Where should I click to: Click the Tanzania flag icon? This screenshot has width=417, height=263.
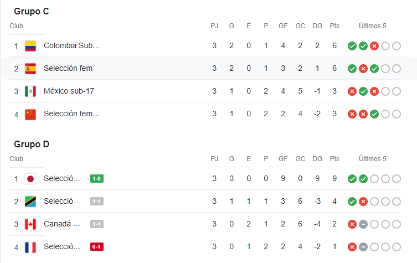click(30, 201)
